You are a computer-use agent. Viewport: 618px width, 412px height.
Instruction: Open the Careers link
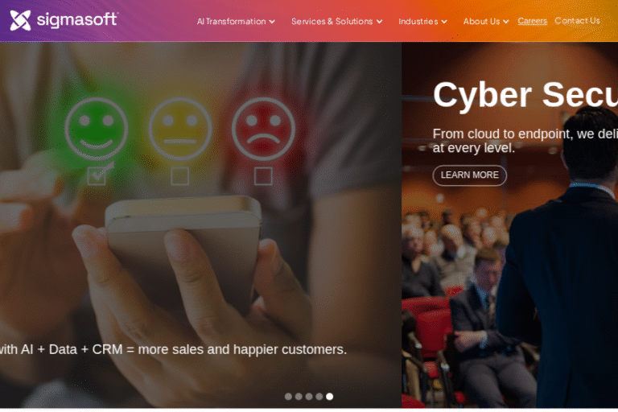(532, 21)
